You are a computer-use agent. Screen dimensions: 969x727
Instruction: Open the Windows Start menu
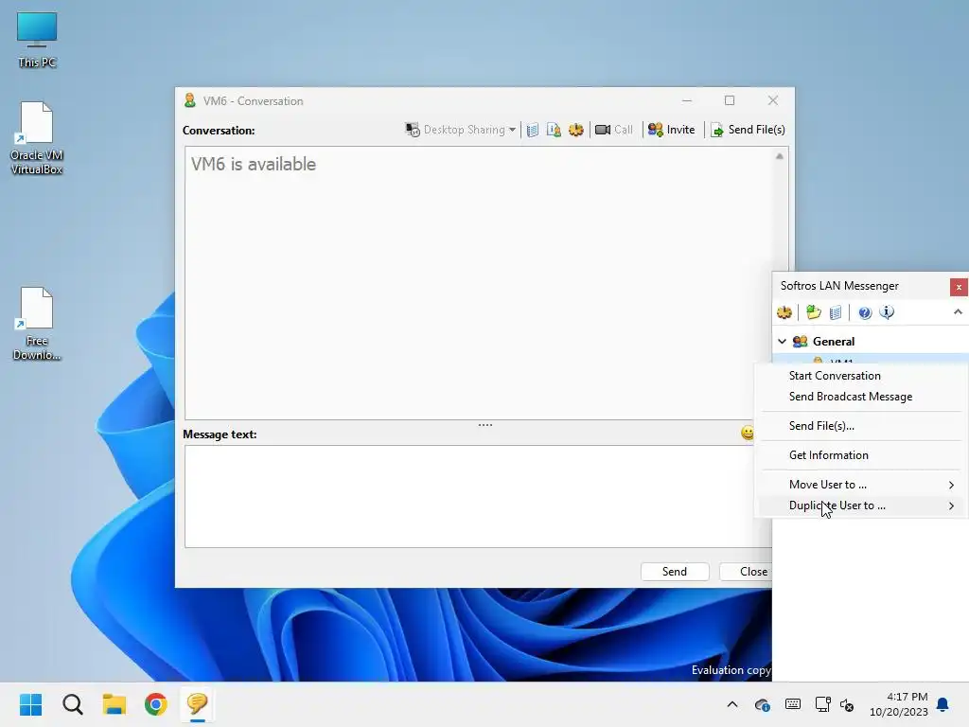30,704
